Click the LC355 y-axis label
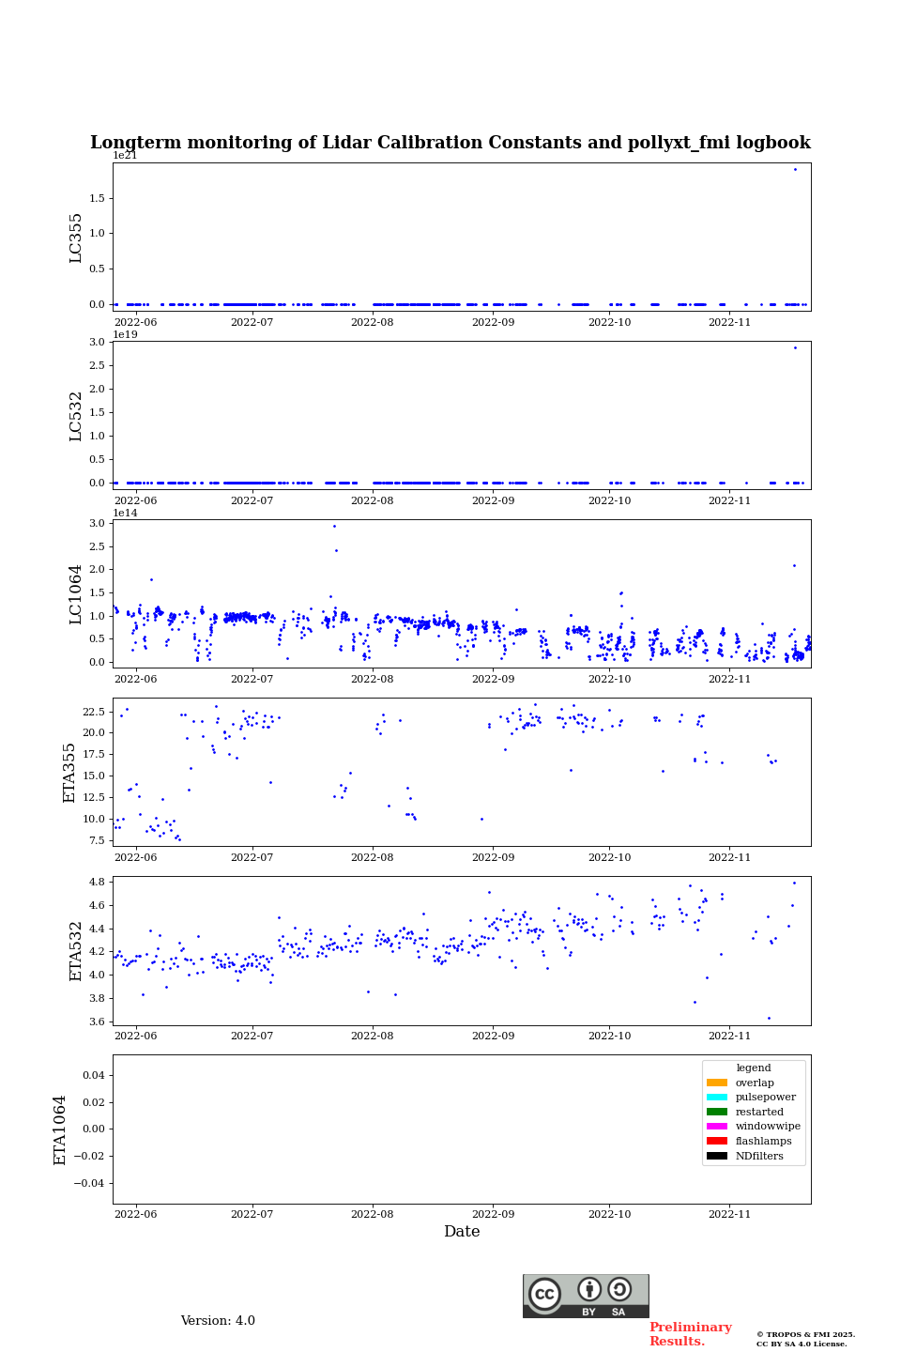 (x=76, y=238)
